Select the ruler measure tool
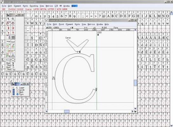This screenshot has width=173, height=127. click(13, 41)
